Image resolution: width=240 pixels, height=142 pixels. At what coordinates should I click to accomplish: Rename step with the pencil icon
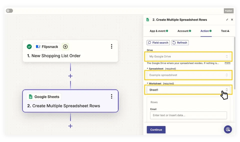click(x=227, y=20)
